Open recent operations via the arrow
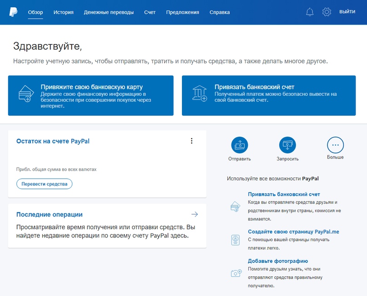This screenshot has width=367, height=296. pos(195,214)
